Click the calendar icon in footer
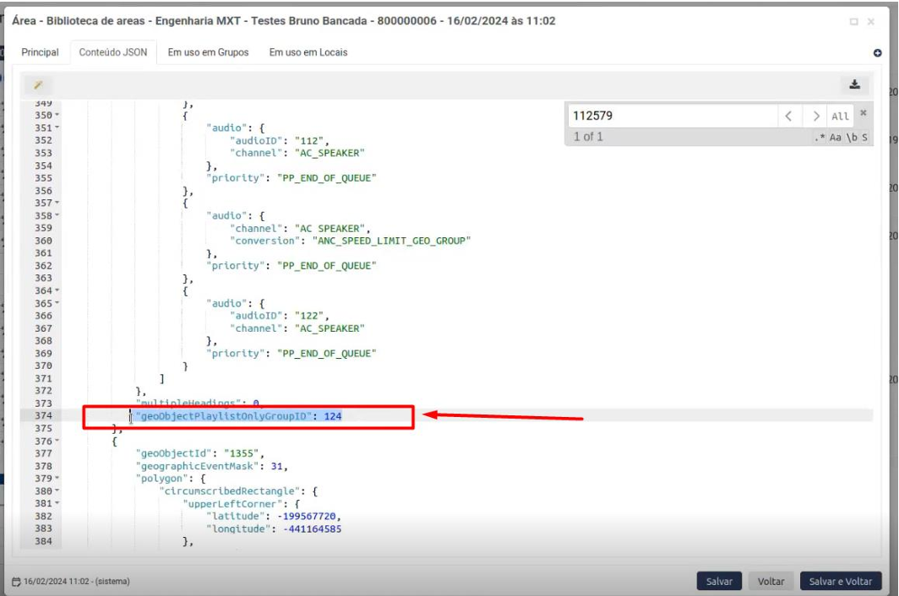Screen dimensions: 899x596 click(17, 582)
